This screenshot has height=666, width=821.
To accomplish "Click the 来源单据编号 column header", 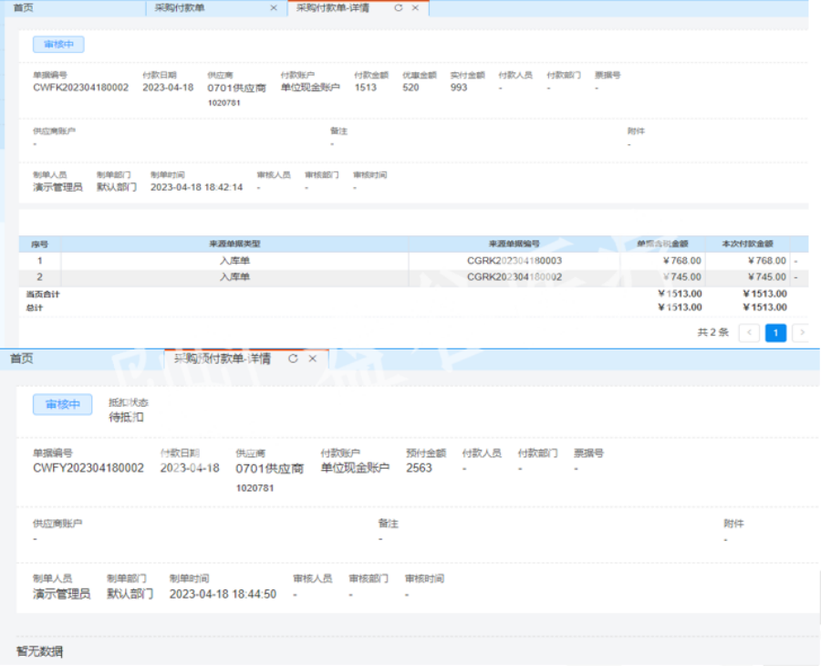I will pyautogui.click(x=514, y=244).
